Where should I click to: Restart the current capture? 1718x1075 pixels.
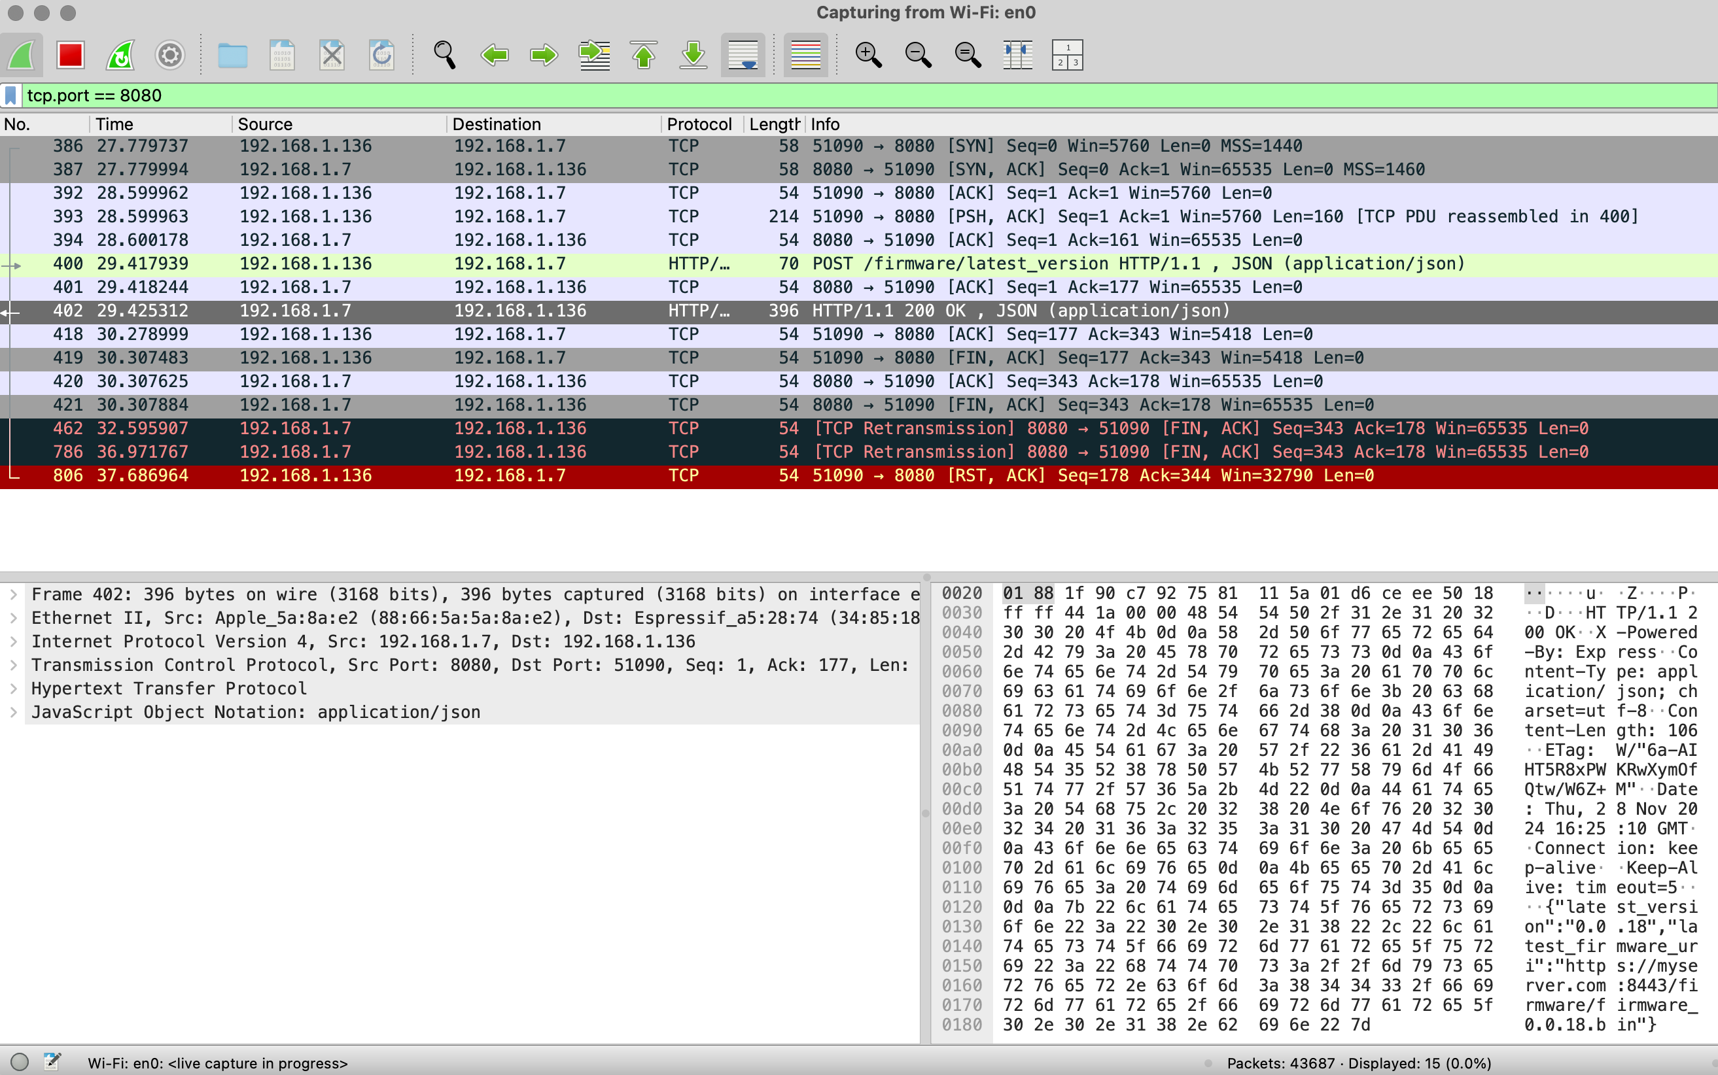point(120,55)
